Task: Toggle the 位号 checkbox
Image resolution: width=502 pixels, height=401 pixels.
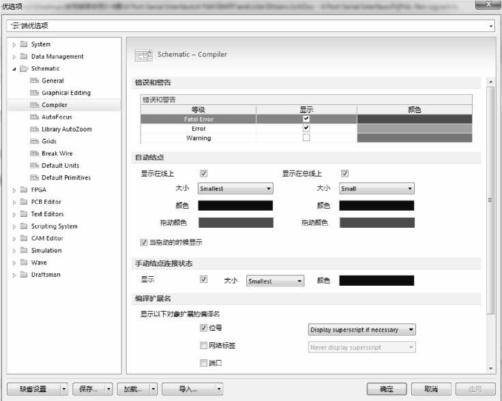Action: pyautogui.click(x=203, y=328)
